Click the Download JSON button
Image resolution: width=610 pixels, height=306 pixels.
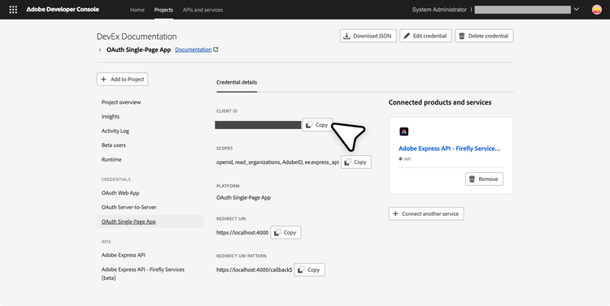(x=368, y=36)
